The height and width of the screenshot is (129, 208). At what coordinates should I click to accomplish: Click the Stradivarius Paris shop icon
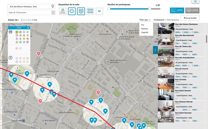coord(15,114)
